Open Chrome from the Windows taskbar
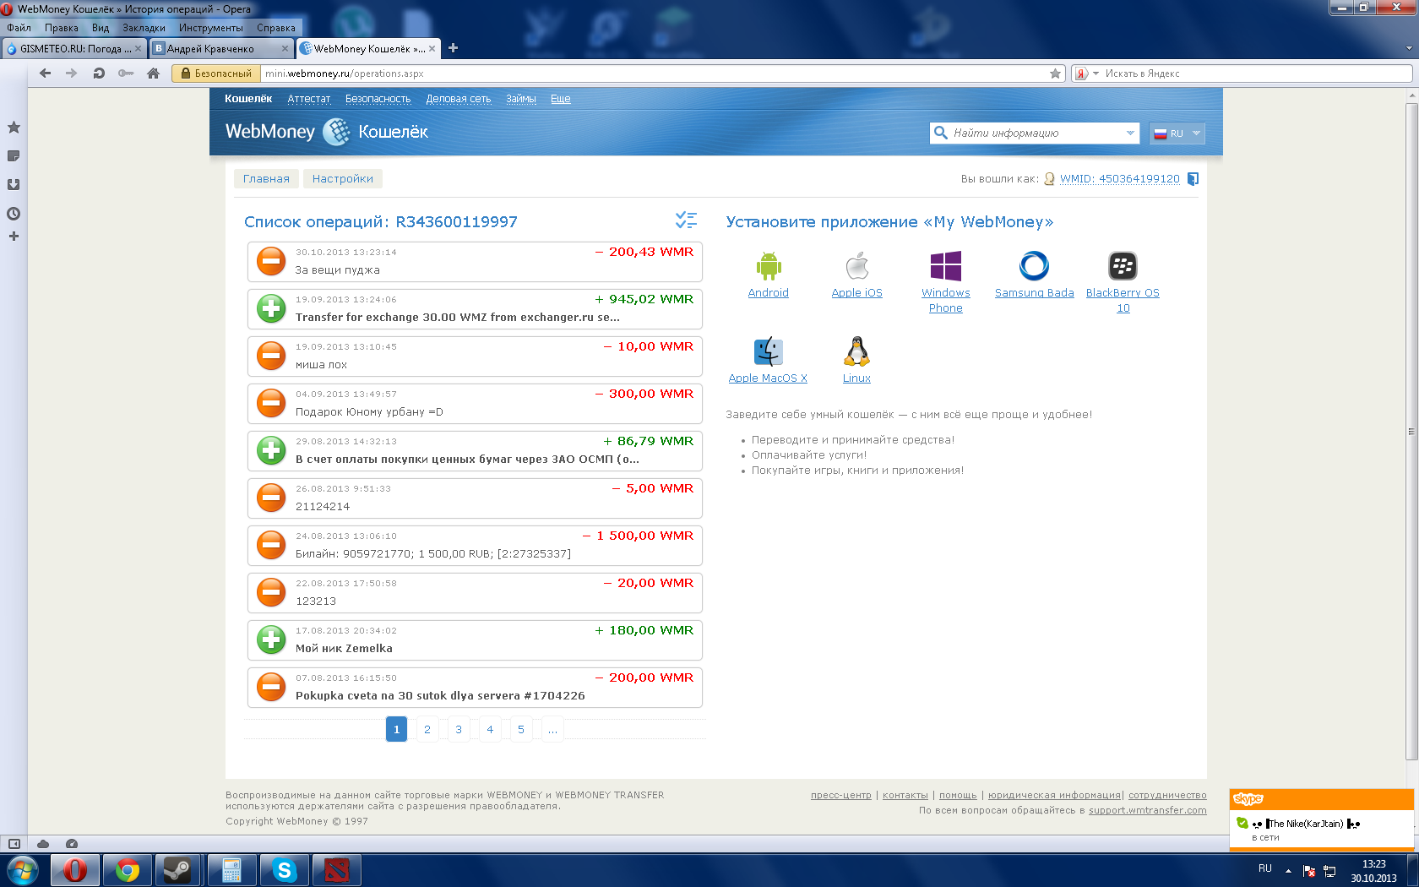1419x887 pixels. click(128, 870)
